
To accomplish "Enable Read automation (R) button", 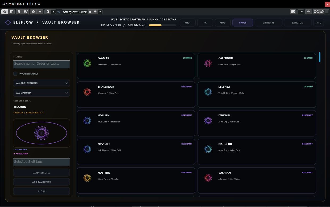I will (19, 12).
